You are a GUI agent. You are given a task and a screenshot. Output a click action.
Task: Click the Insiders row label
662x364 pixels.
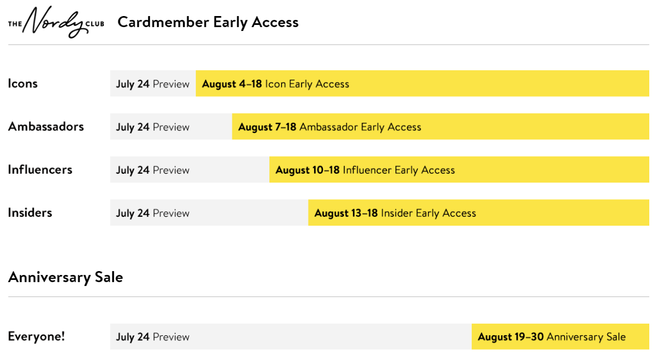30,212
